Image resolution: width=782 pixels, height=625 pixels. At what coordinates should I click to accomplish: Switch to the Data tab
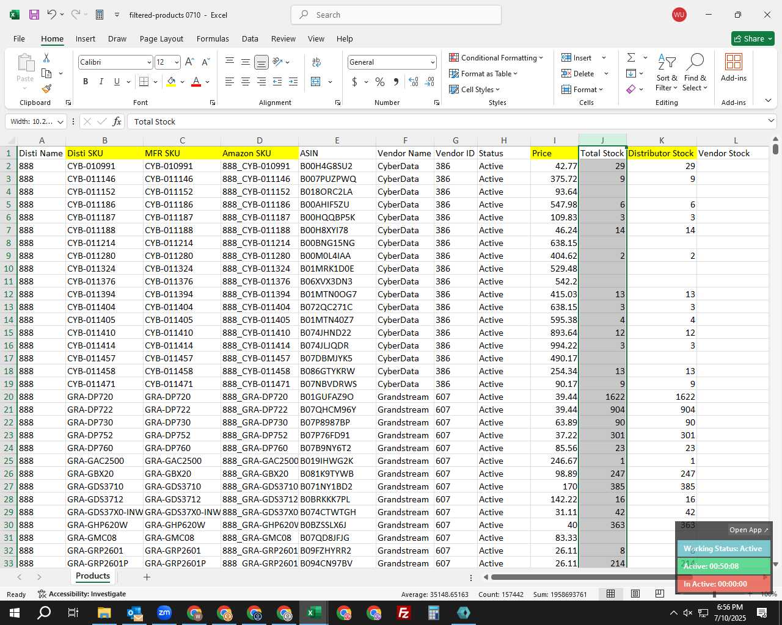point(250,38)
